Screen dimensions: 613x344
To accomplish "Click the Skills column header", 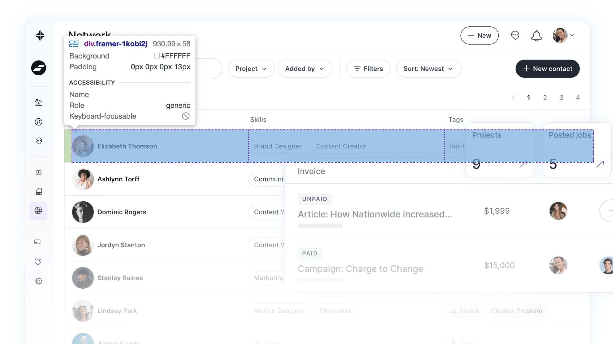I will pos(258,119).
